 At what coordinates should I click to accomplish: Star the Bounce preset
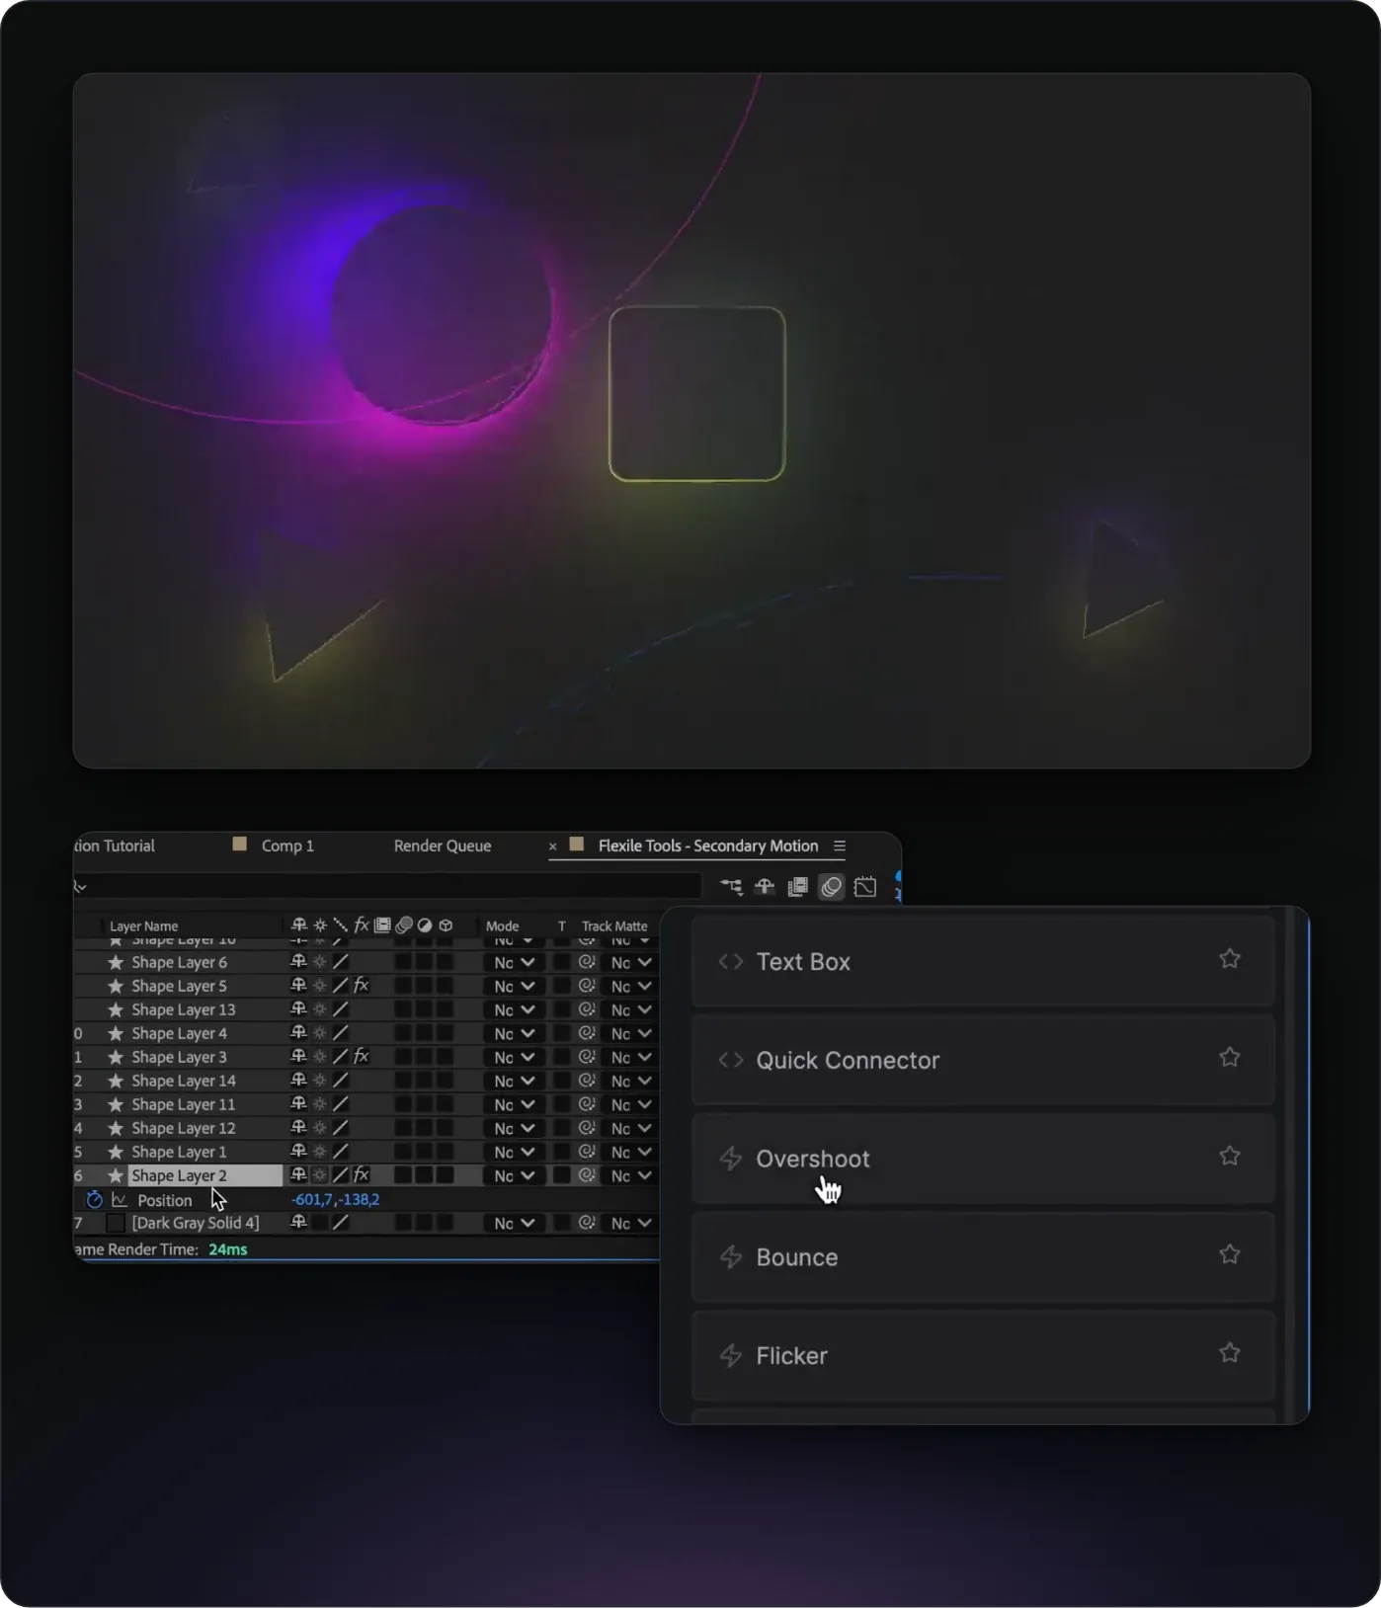click(1229, 1255)
